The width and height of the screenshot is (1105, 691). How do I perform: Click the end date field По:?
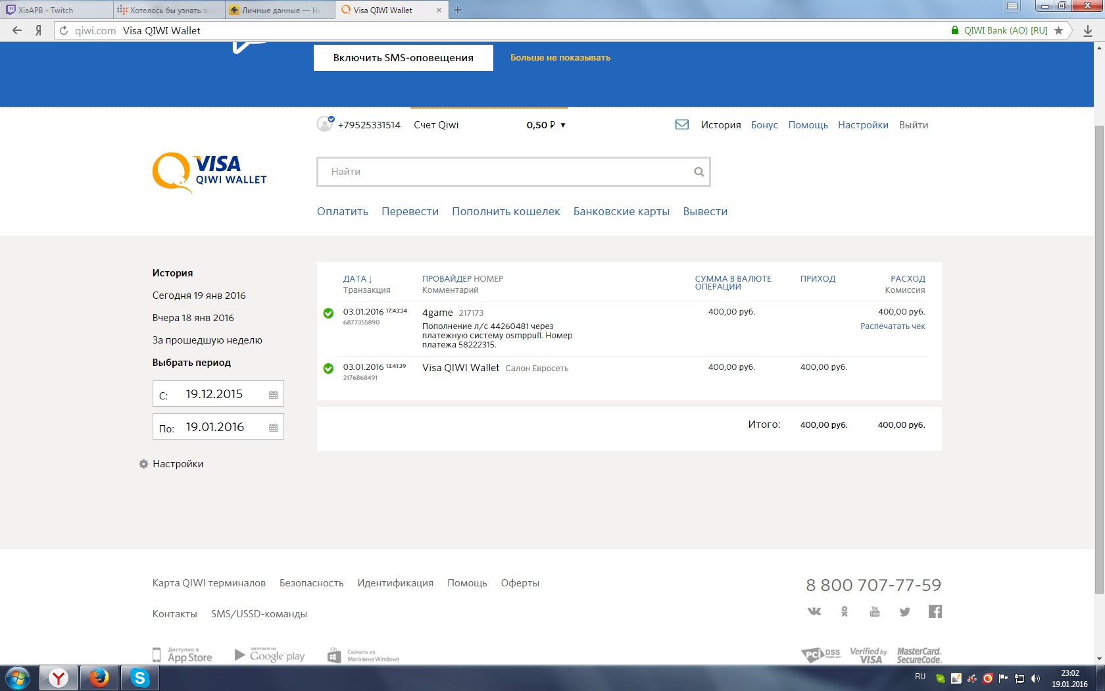click(218, 427)
